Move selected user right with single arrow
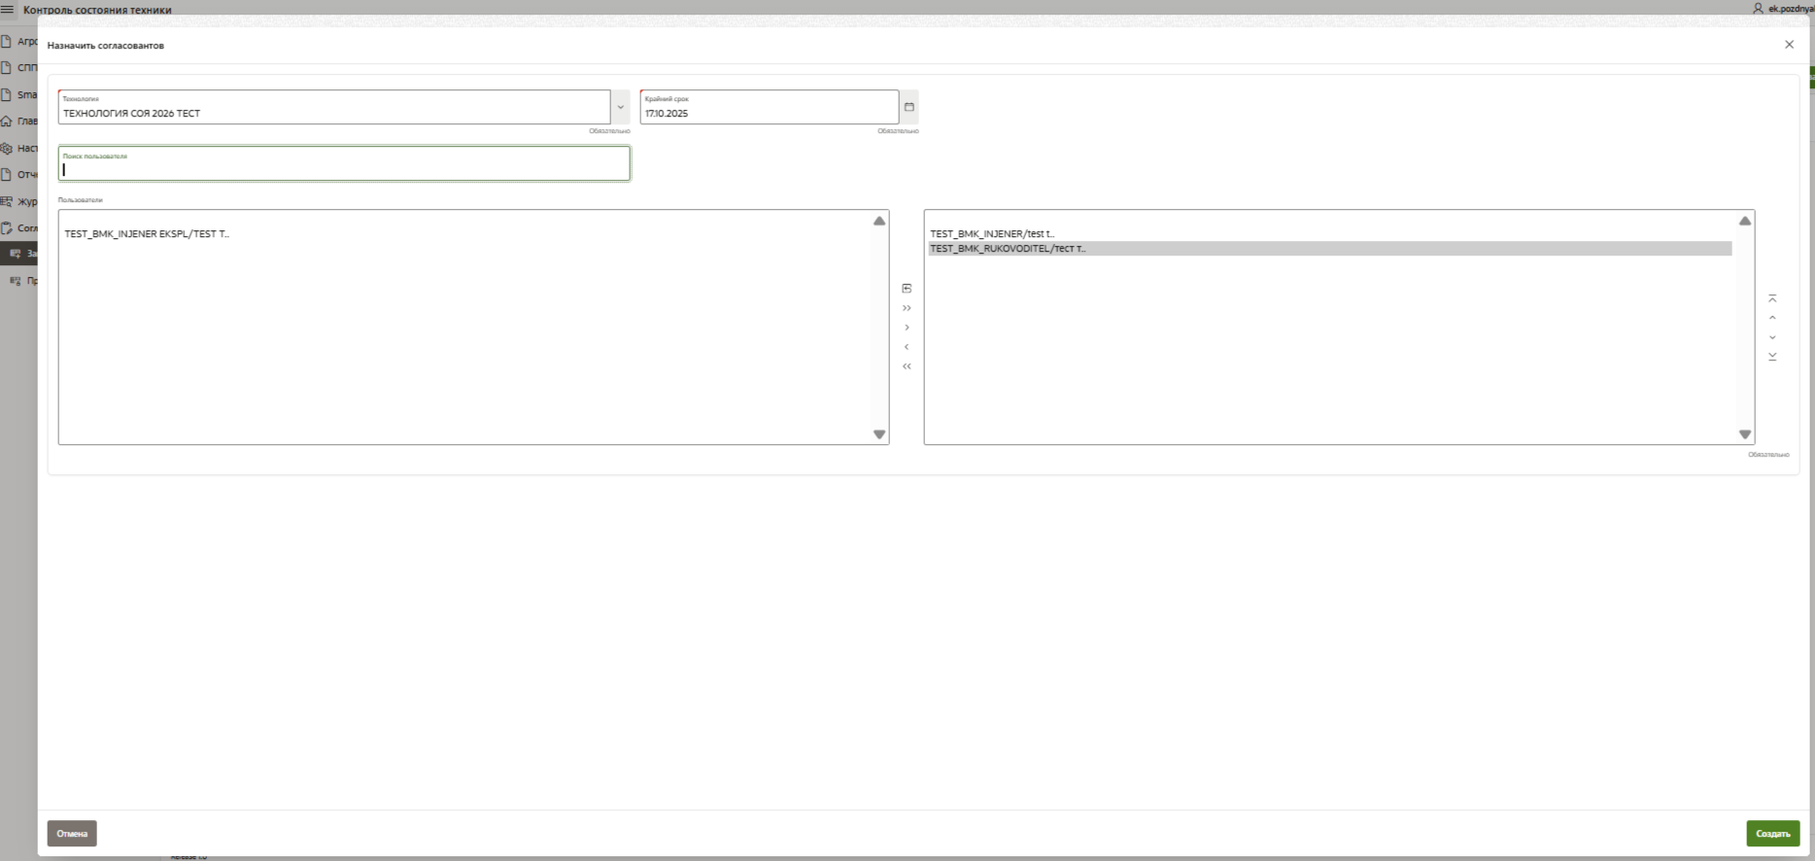Viewport: 1815px width, 861px height. [907, 327]
